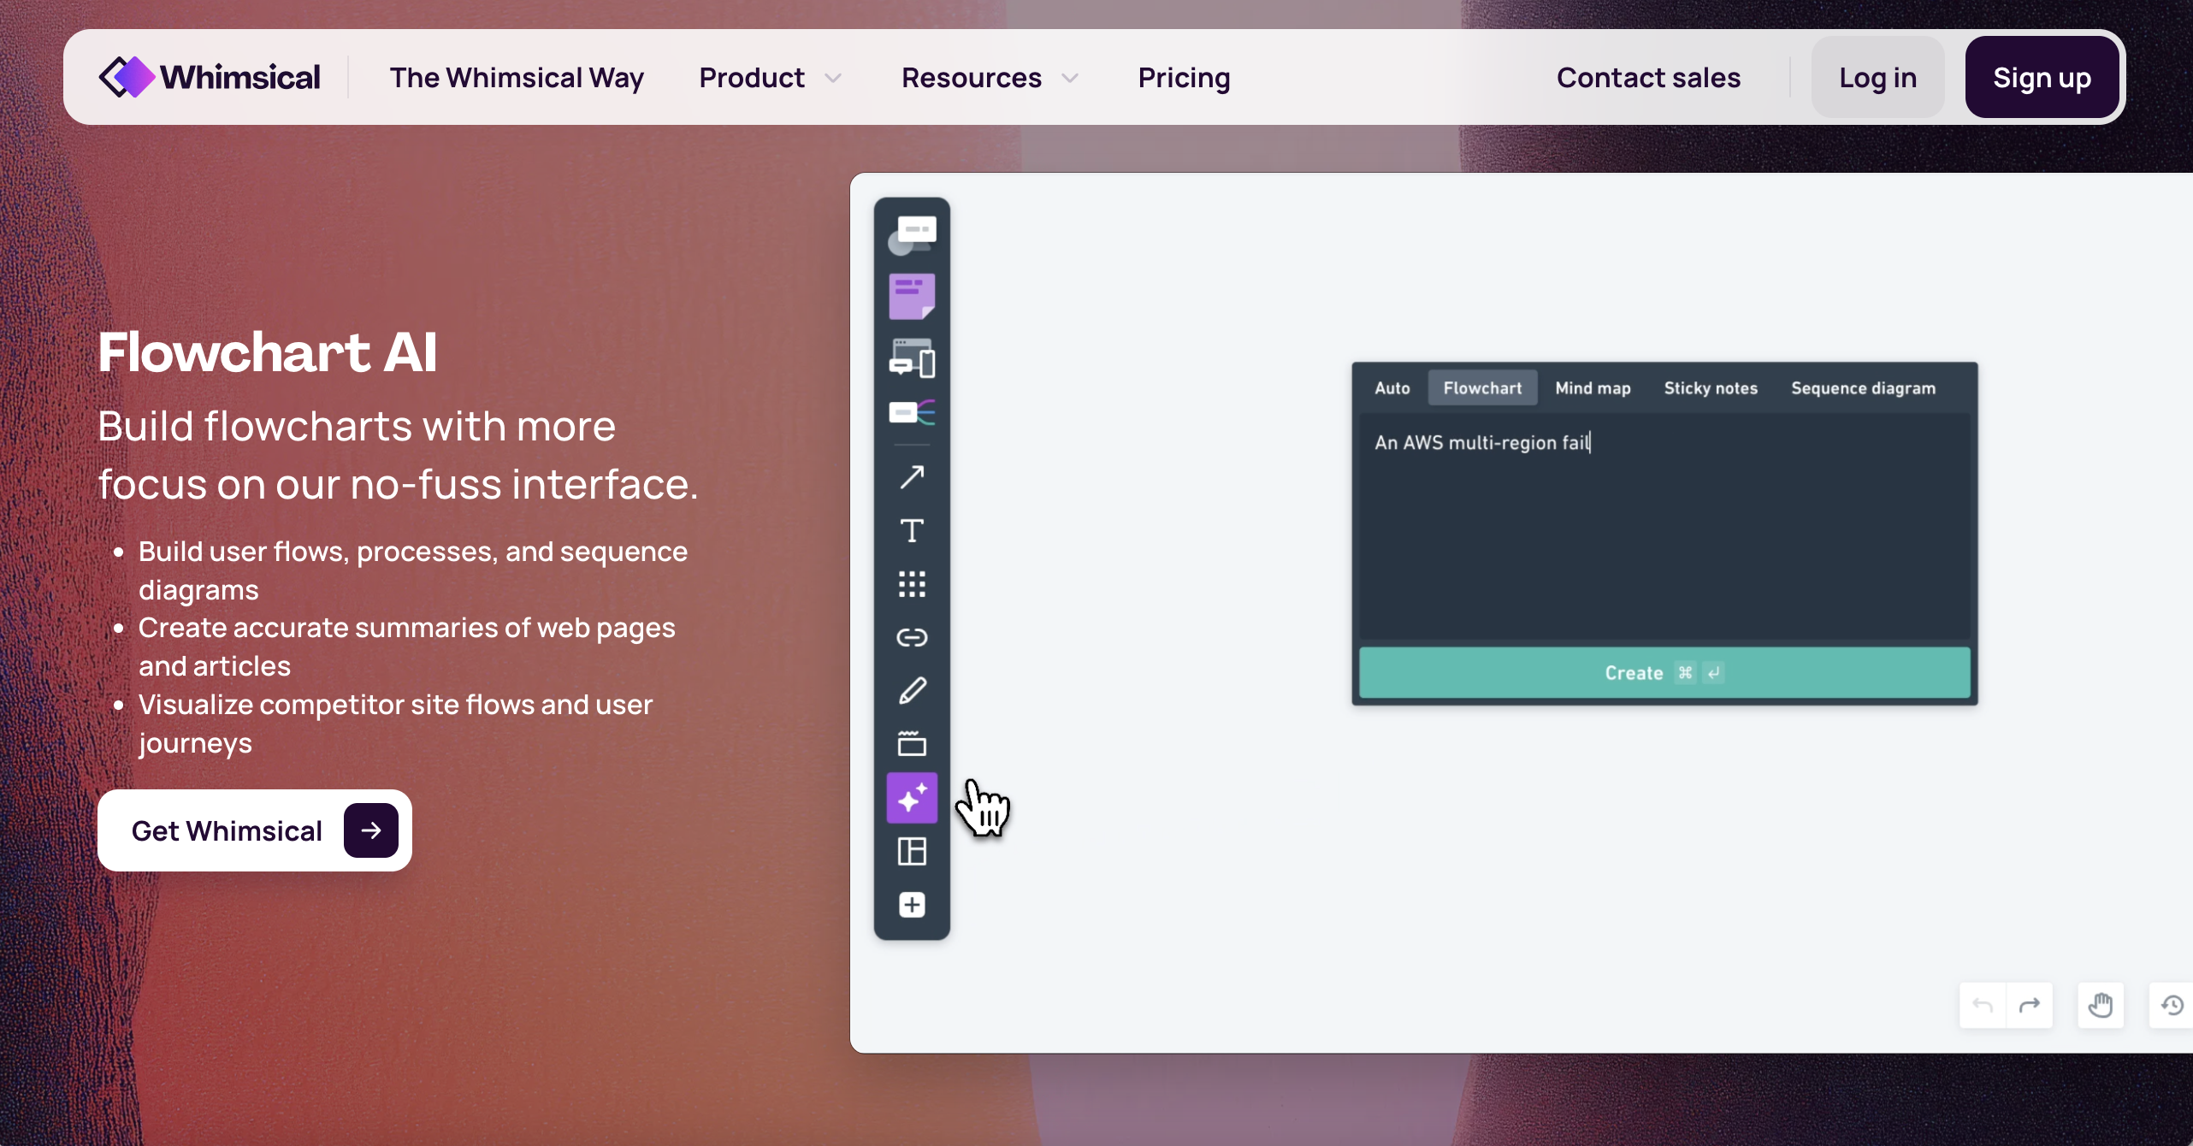2193x1146 pixels.
Task: Click the Product menu label
Action: coord(752,78)
